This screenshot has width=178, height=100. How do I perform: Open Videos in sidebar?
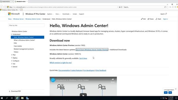coord(16,52)
